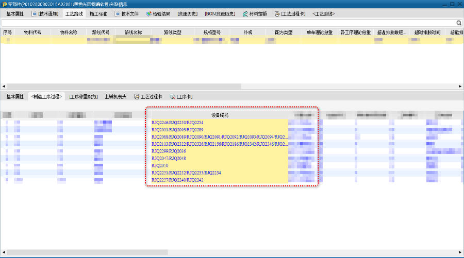Select cell RJQ2237/RJQ2240/RJQ2242
The height and width of the screenshot is (258, 464).
(220, 180)
